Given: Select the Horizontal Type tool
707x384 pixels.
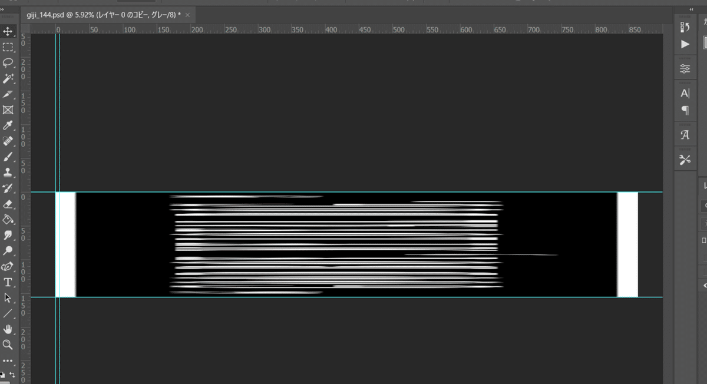Looking at the screenshot, I should tap(8, 282).
